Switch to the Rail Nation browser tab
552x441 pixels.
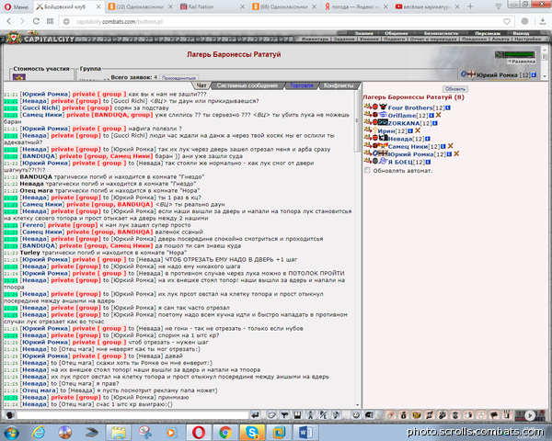212,6
